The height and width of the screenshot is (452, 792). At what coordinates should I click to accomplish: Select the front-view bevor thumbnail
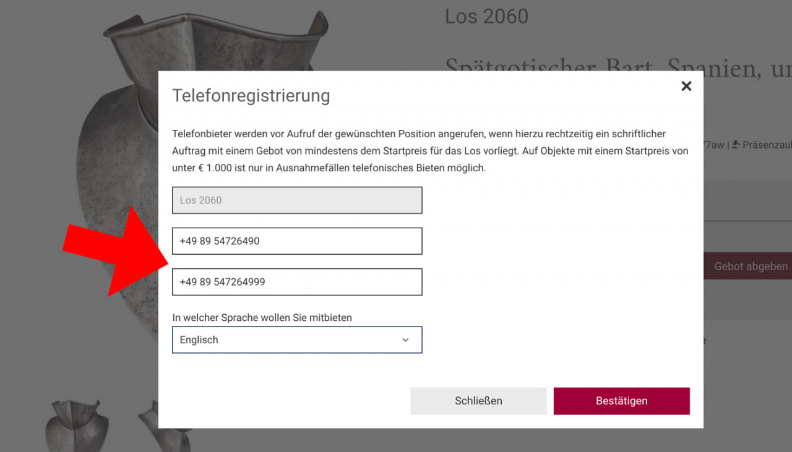73,425
